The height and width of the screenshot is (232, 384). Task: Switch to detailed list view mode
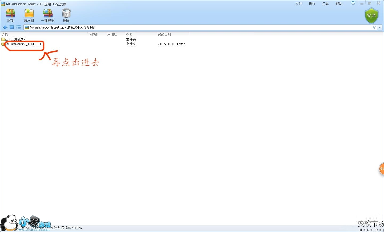[x=18, y=27]
